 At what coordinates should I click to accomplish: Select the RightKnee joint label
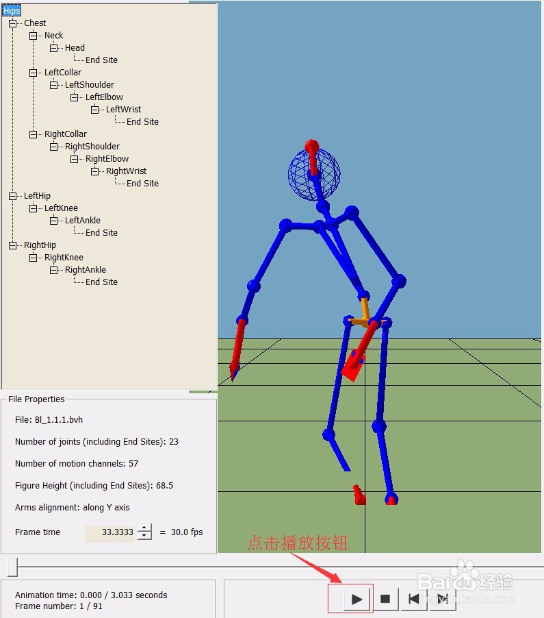64,258
